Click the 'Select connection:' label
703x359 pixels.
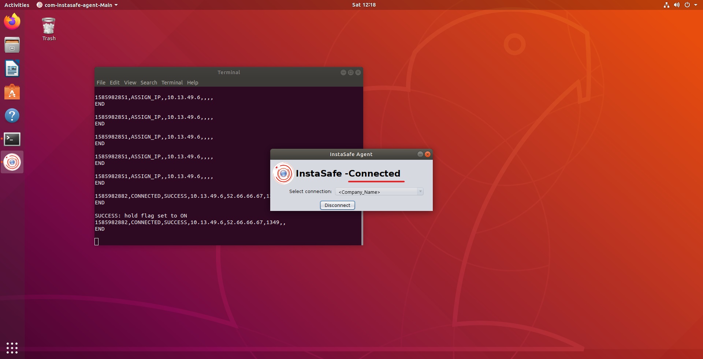click(x=310, y=192)
